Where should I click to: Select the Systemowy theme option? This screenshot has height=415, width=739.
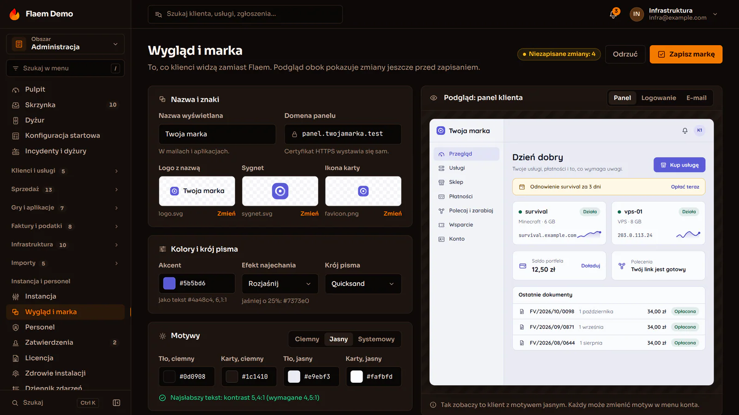click(x=376, y=339)
